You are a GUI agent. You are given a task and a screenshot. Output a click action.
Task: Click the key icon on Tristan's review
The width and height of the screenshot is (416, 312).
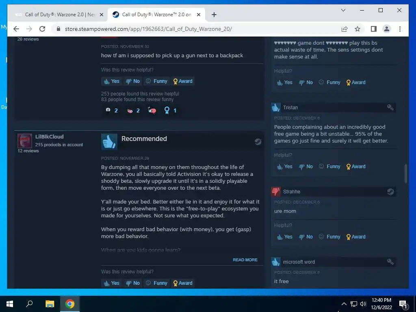pos(390,107)
